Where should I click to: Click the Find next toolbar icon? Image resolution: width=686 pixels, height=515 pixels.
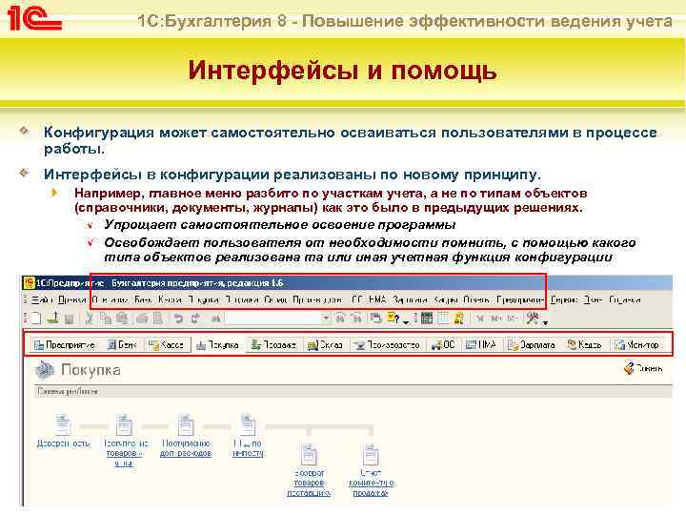tap(340, 319)
